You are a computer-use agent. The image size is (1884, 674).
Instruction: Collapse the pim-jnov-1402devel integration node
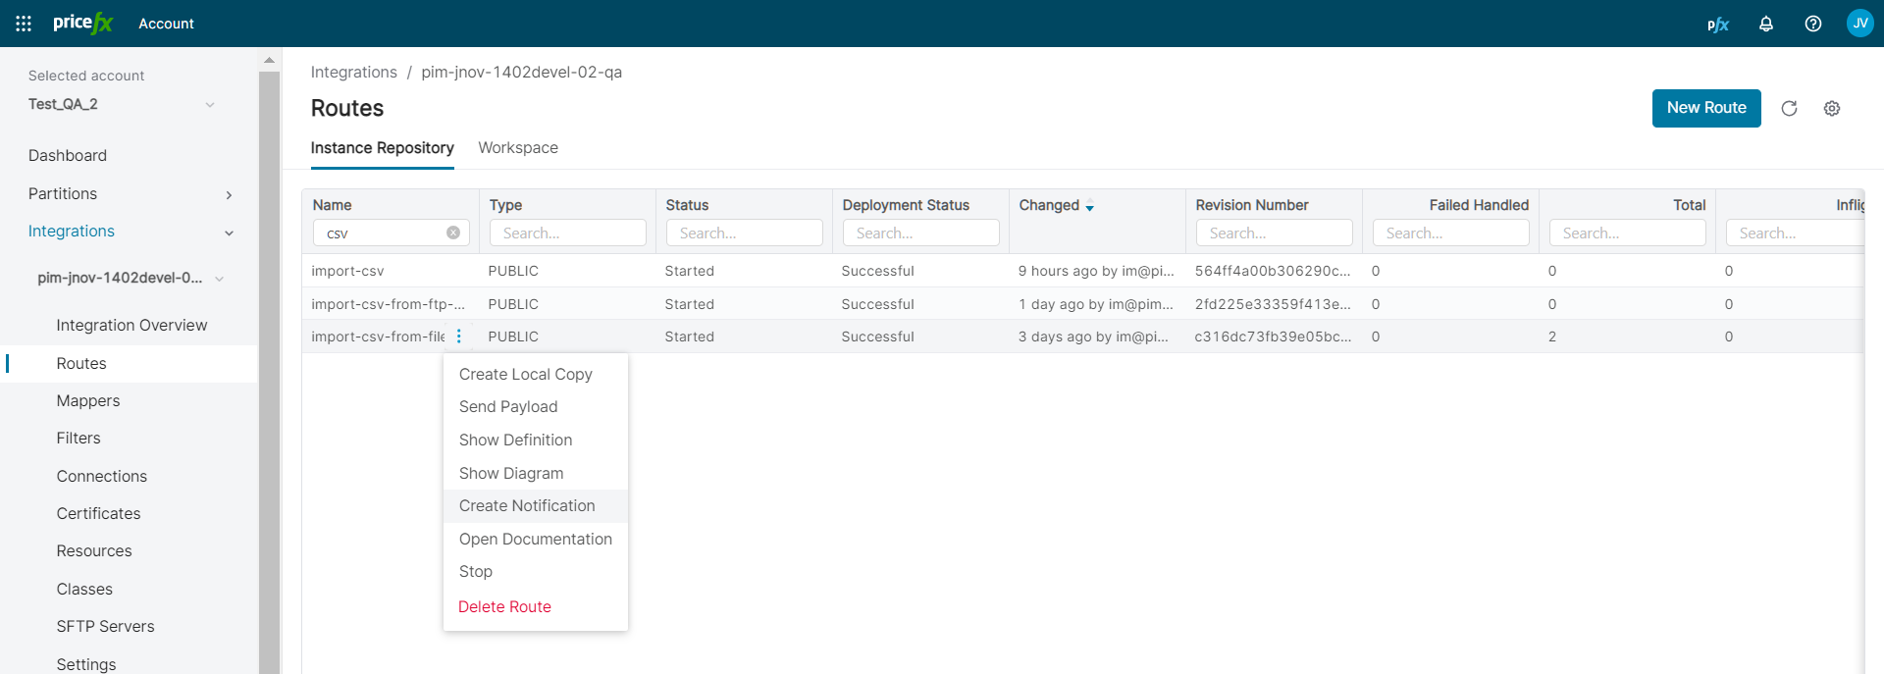(219, 279)
